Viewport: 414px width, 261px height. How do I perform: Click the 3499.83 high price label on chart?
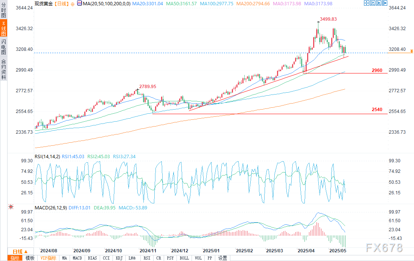(x=328, y=19)
